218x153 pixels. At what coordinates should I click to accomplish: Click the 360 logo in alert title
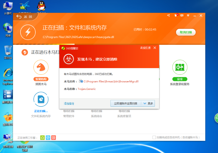(63, 48)
